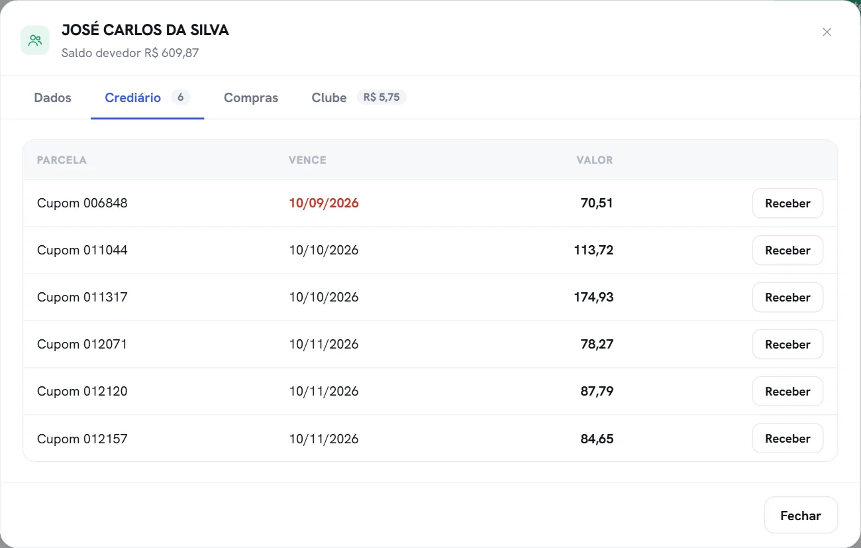Viewport: 861px width, 548px height.
Task: Click the PARCELA column header
Action: pyautogui.click(x=62, y=160)
